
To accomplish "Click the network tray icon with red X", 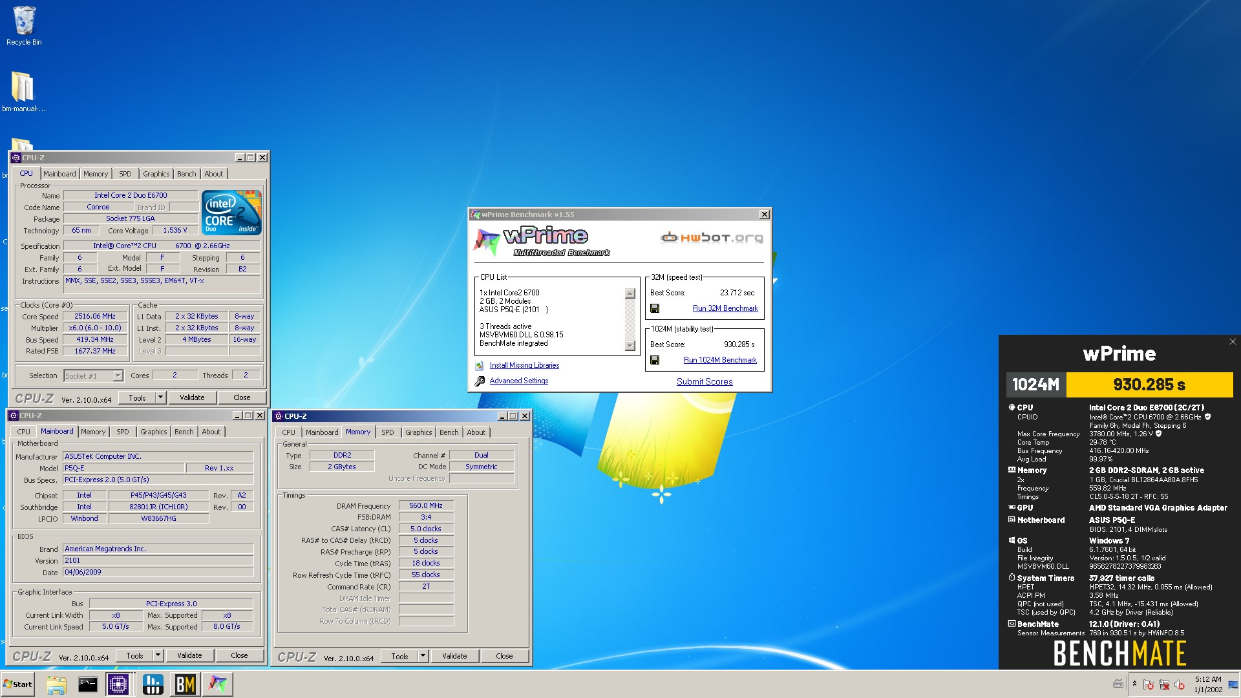I will (x=1164, y=684).
